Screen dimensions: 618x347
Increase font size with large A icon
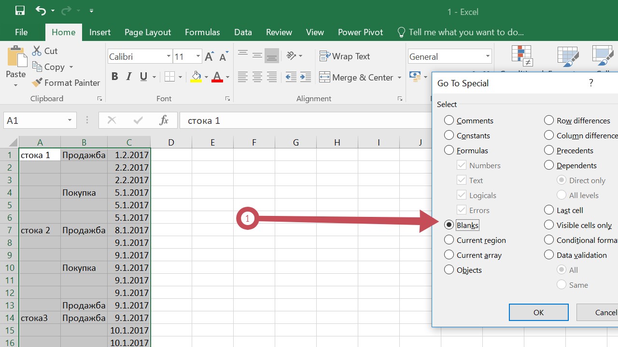[209, 56]
